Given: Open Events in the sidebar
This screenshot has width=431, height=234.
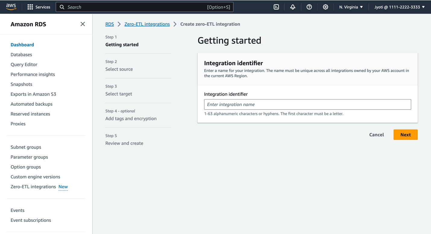Looking at the screenshot, I should pos(17,210).
